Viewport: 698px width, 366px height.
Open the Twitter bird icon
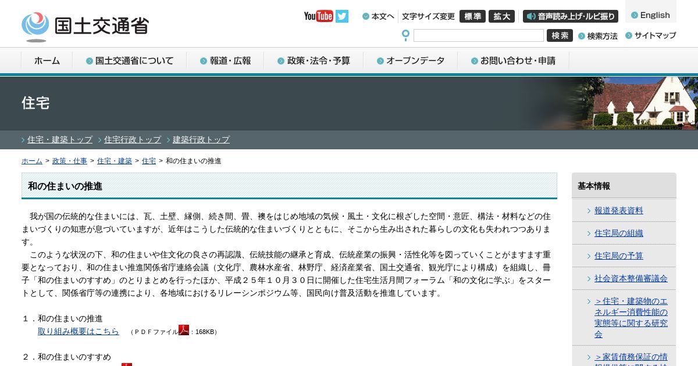click(x=342, y=16)
